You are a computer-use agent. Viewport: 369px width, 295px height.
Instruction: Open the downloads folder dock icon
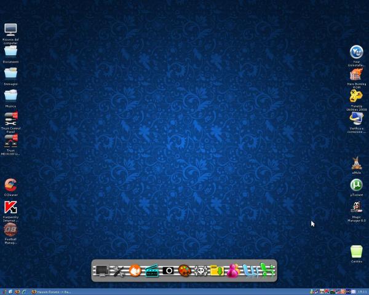tap(216, 271)
